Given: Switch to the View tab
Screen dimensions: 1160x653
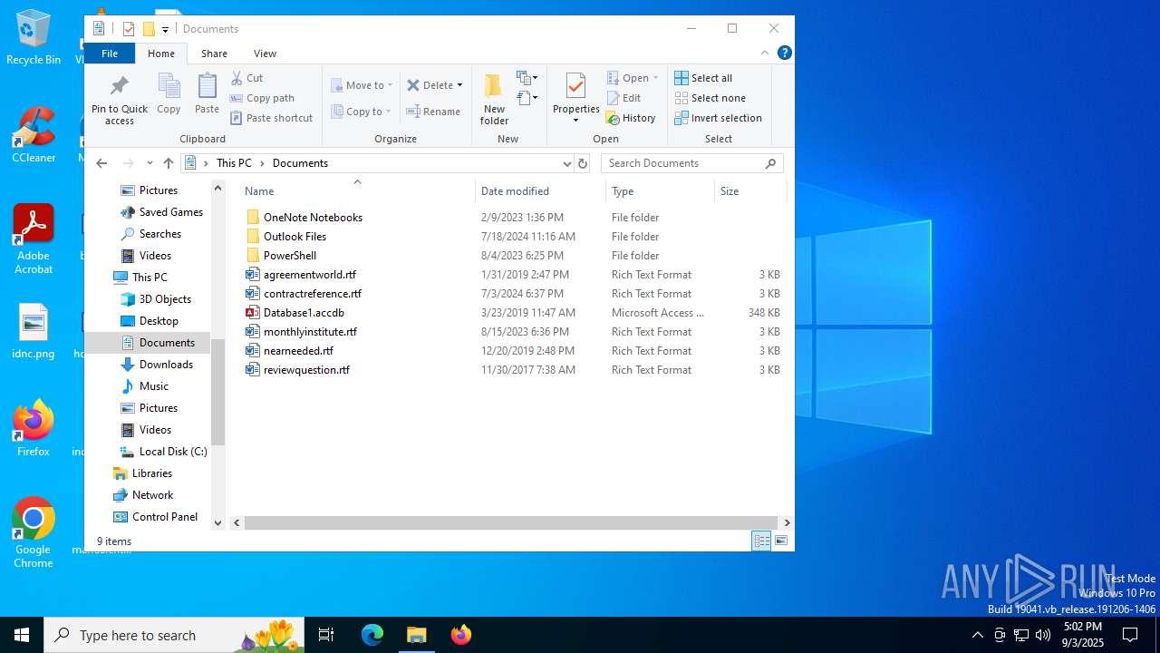Looking at the screenshot, I should [x=265, y=54].
